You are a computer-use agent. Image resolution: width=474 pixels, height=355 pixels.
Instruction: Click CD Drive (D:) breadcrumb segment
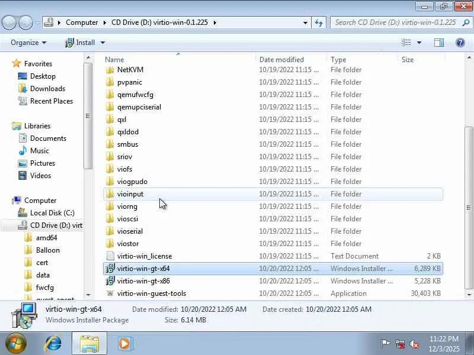pos(159,22)
